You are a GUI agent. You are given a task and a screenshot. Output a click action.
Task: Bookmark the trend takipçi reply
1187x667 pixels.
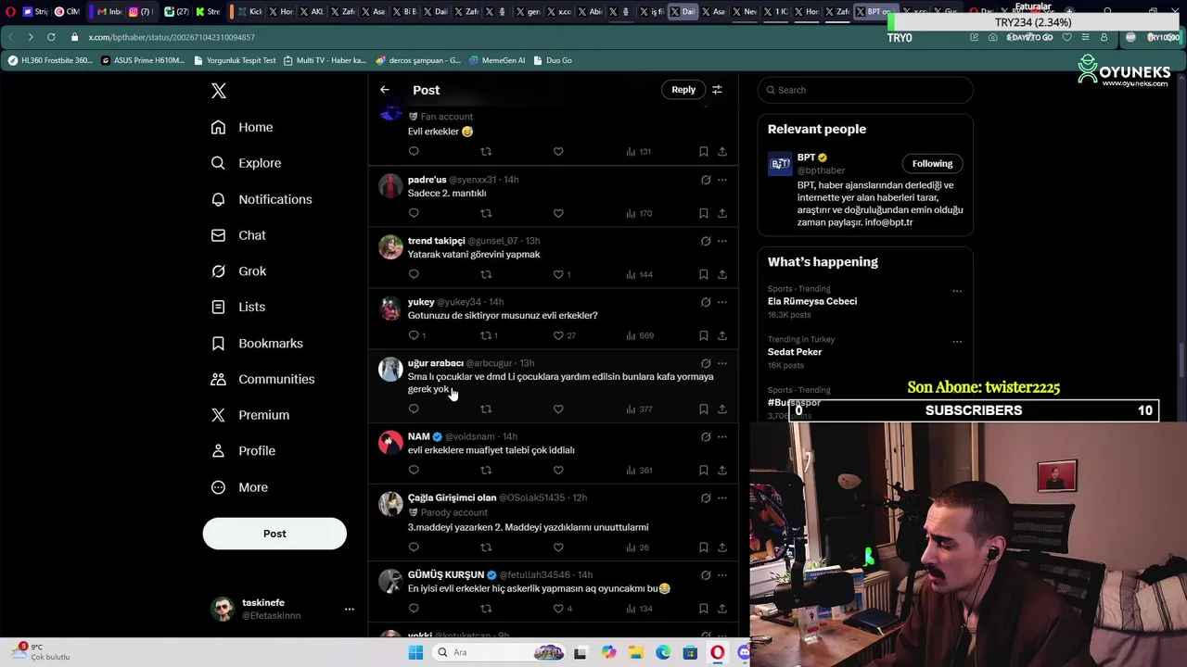[704, 274]
